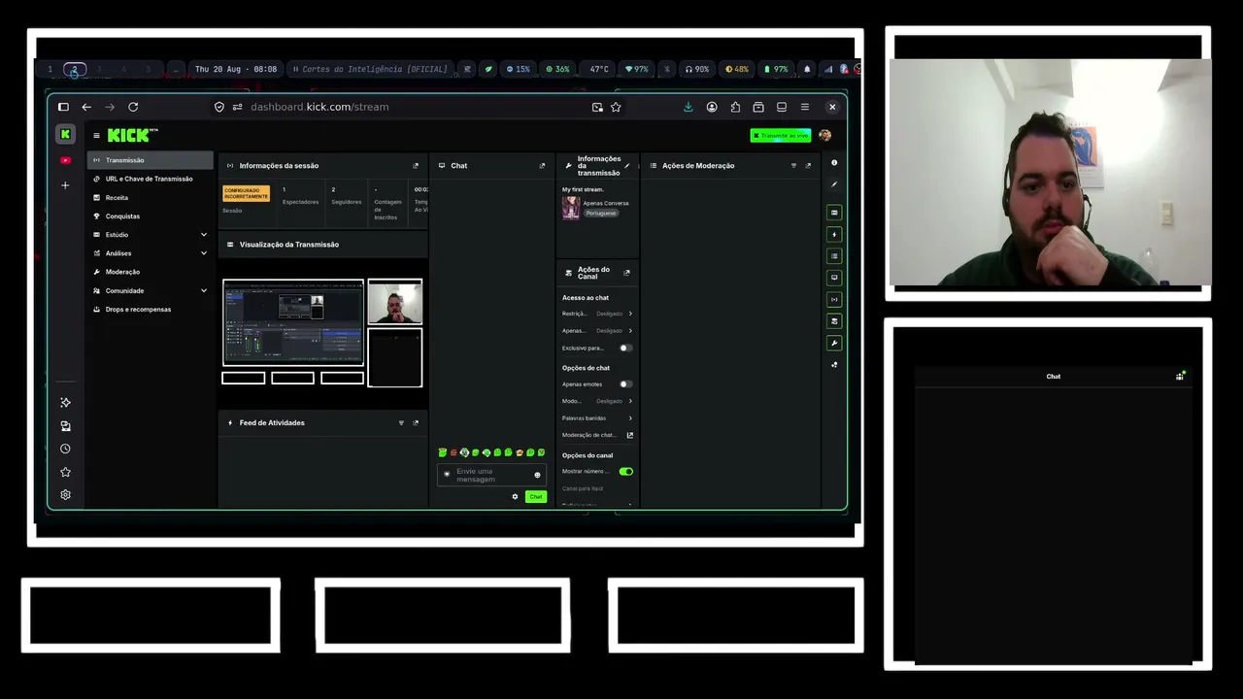Open bookmarks star in browser sidebar
The height and width of the screenshot is (699, 1243).
pyautogui.click(x=65, y=472)
